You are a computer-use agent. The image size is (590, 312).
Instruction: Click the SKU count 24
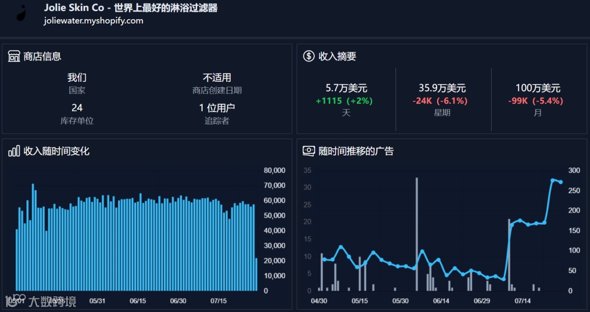(77, 108)
